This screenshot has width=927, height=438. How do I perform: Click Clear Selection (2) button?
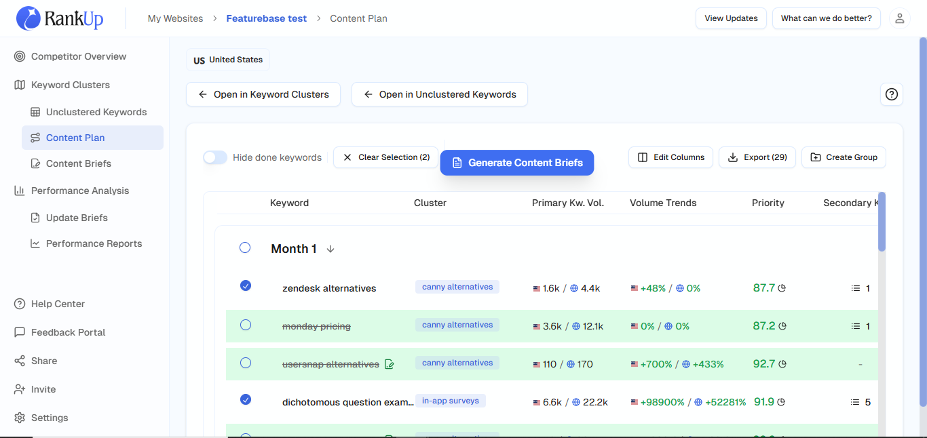tap(385, 157)
